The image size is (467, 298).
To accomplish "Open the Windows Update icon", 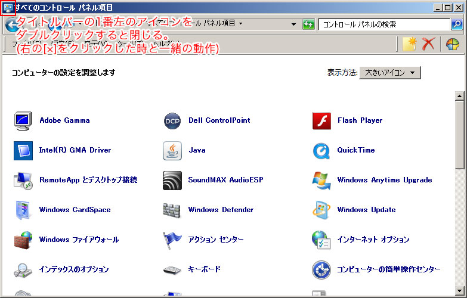I will (321, 210).
